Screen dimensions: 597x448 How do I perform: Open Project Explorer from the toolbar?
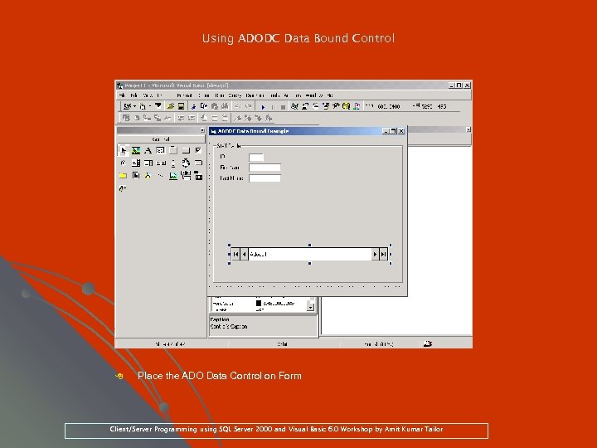click(294, 106)
